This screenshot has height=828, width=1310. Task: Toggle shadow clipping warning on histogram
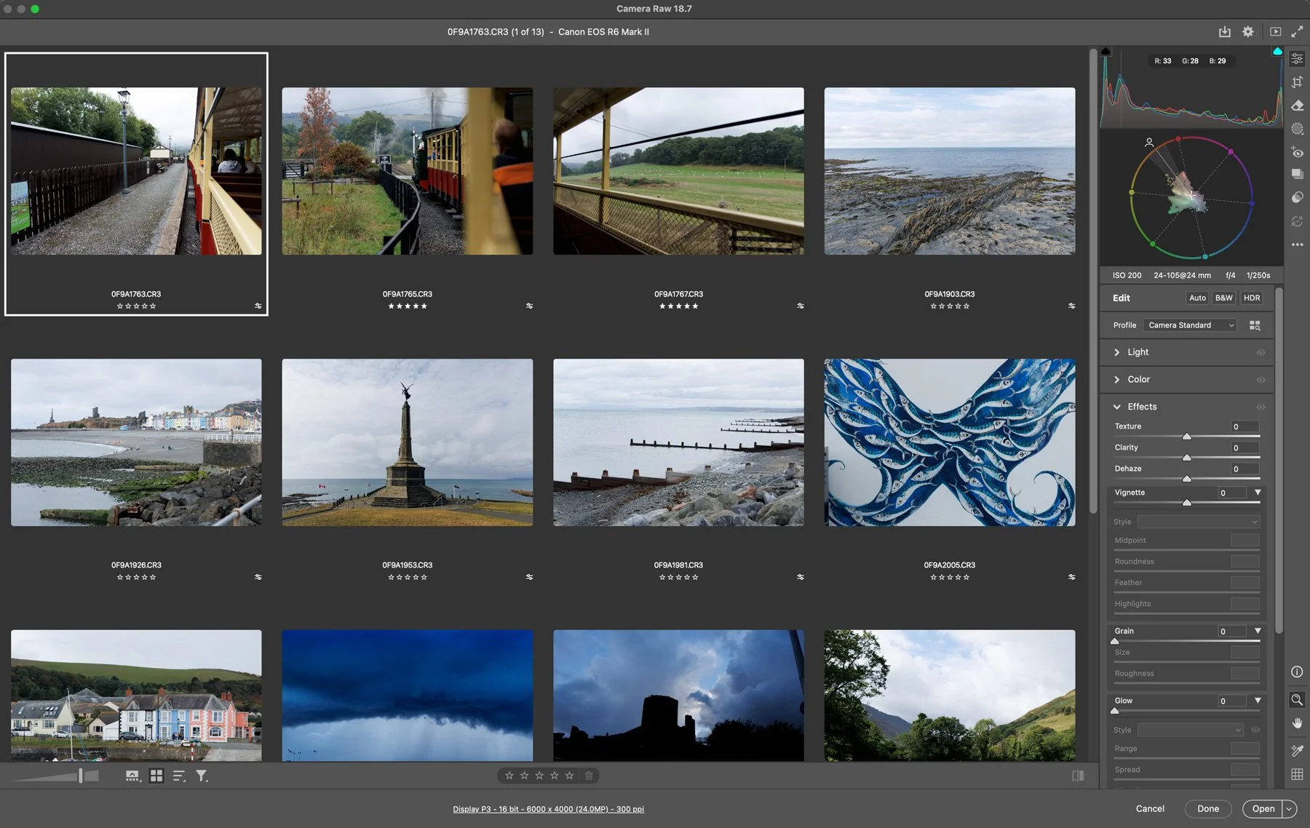(1105, 51)
